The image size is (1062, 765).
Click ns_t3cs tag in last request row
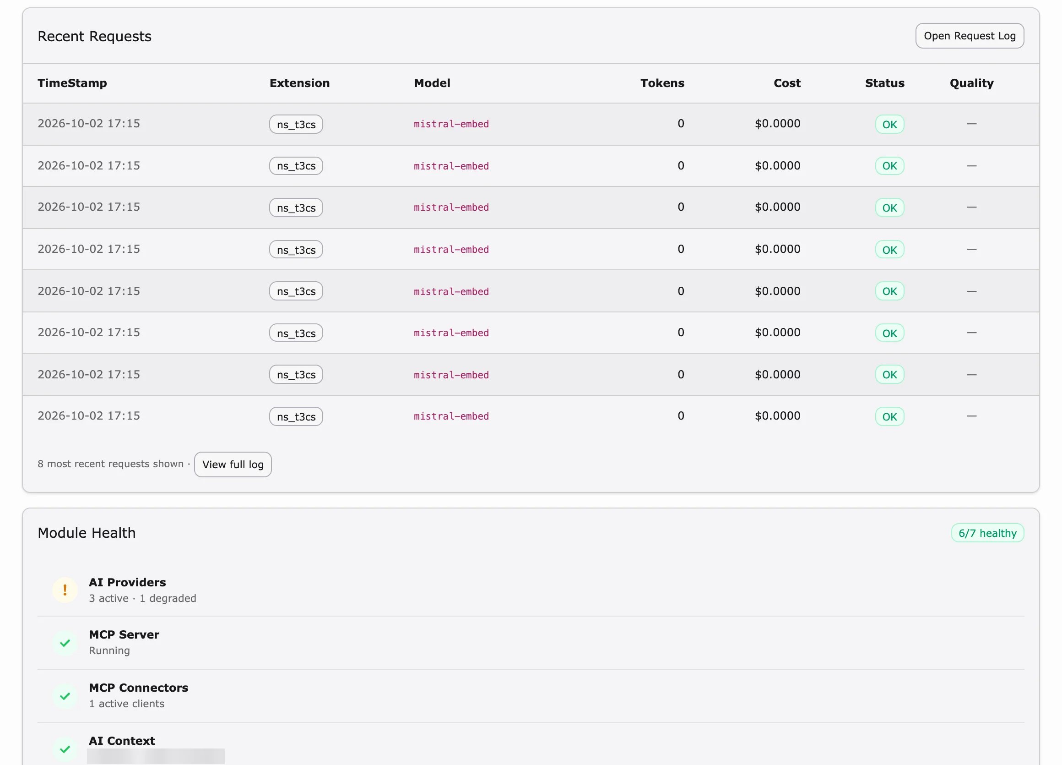296,416
